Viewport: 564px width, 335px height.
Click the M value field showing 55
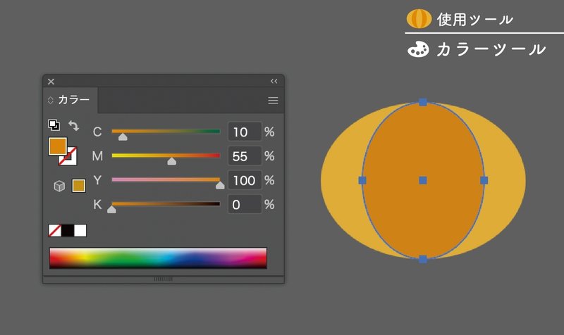point(245,156)
